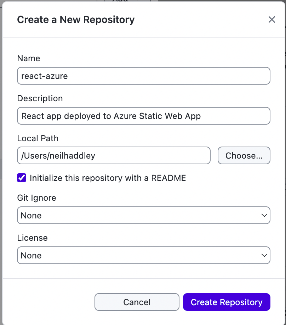Click the "Create a New Repository" dialog title

point(76,19)
